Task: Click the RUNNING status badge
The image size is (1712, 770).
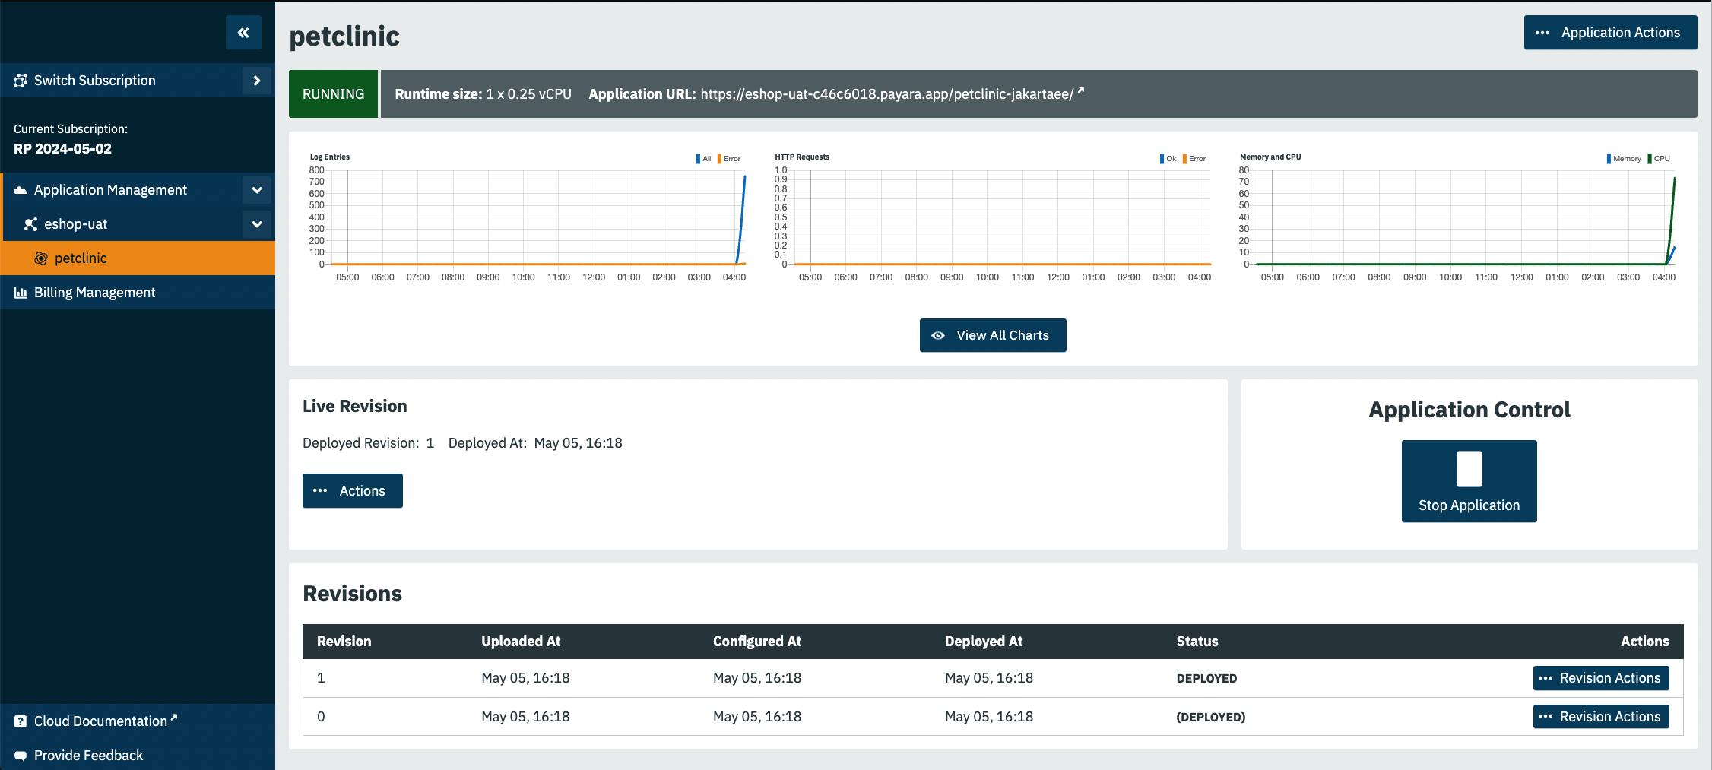Action: pyautogui.click(x=333, y=94)
